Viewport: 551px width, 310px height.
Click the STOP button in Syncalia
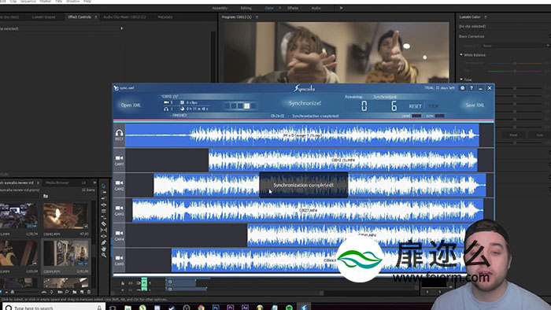(x=434, y=106)
